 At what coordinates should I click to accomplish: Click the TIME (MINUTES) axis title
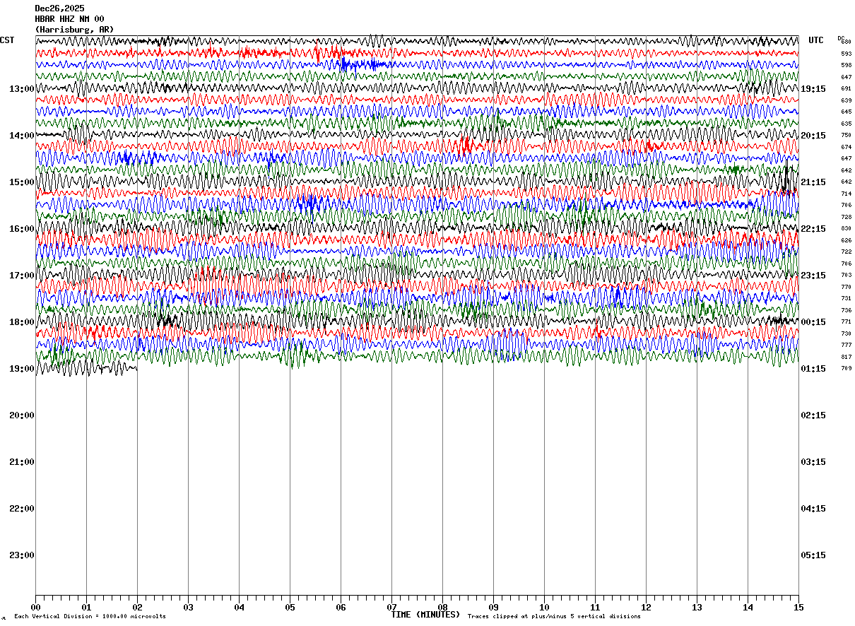pyautogui.click(x=425, y=615)
